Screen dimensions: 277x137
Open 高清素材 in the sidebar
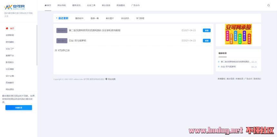(x=10, y=83)
